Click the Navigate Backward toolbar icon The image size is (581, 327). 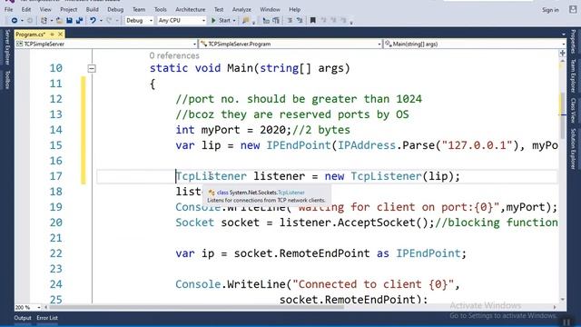click(x=15, y=21)
